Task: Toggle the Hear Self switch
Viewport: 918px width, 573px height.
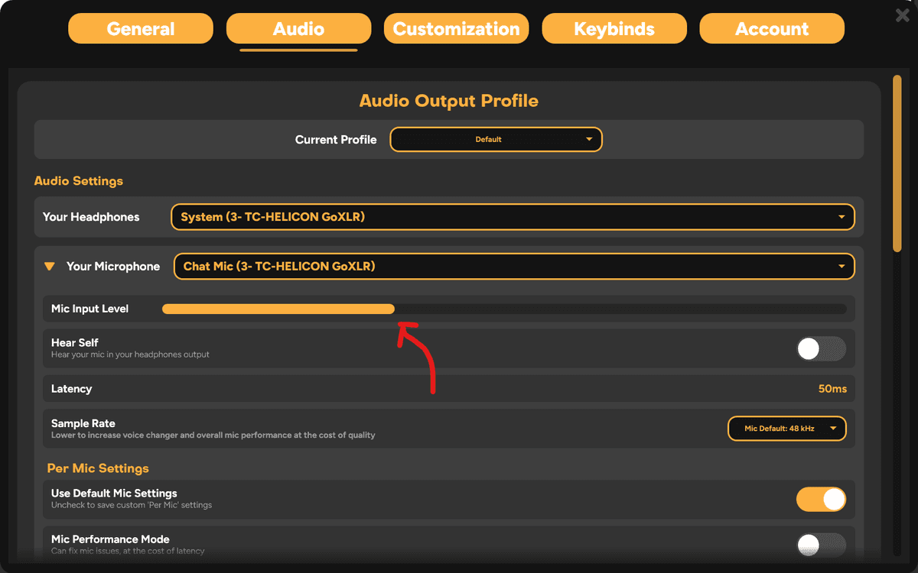Action: pos(821,349)
